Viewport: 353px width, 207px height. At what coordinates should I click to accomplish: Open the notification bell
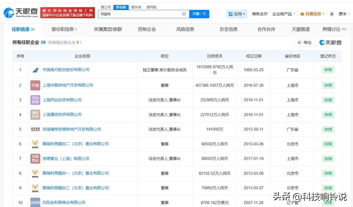[x=332, y=14]
